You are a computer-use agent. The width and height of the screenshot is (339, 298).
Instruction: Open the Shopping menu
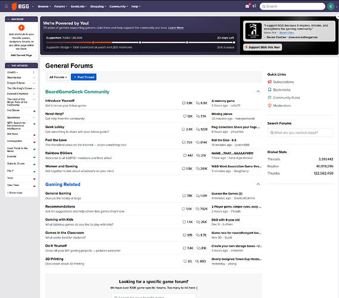pos(98,7)
